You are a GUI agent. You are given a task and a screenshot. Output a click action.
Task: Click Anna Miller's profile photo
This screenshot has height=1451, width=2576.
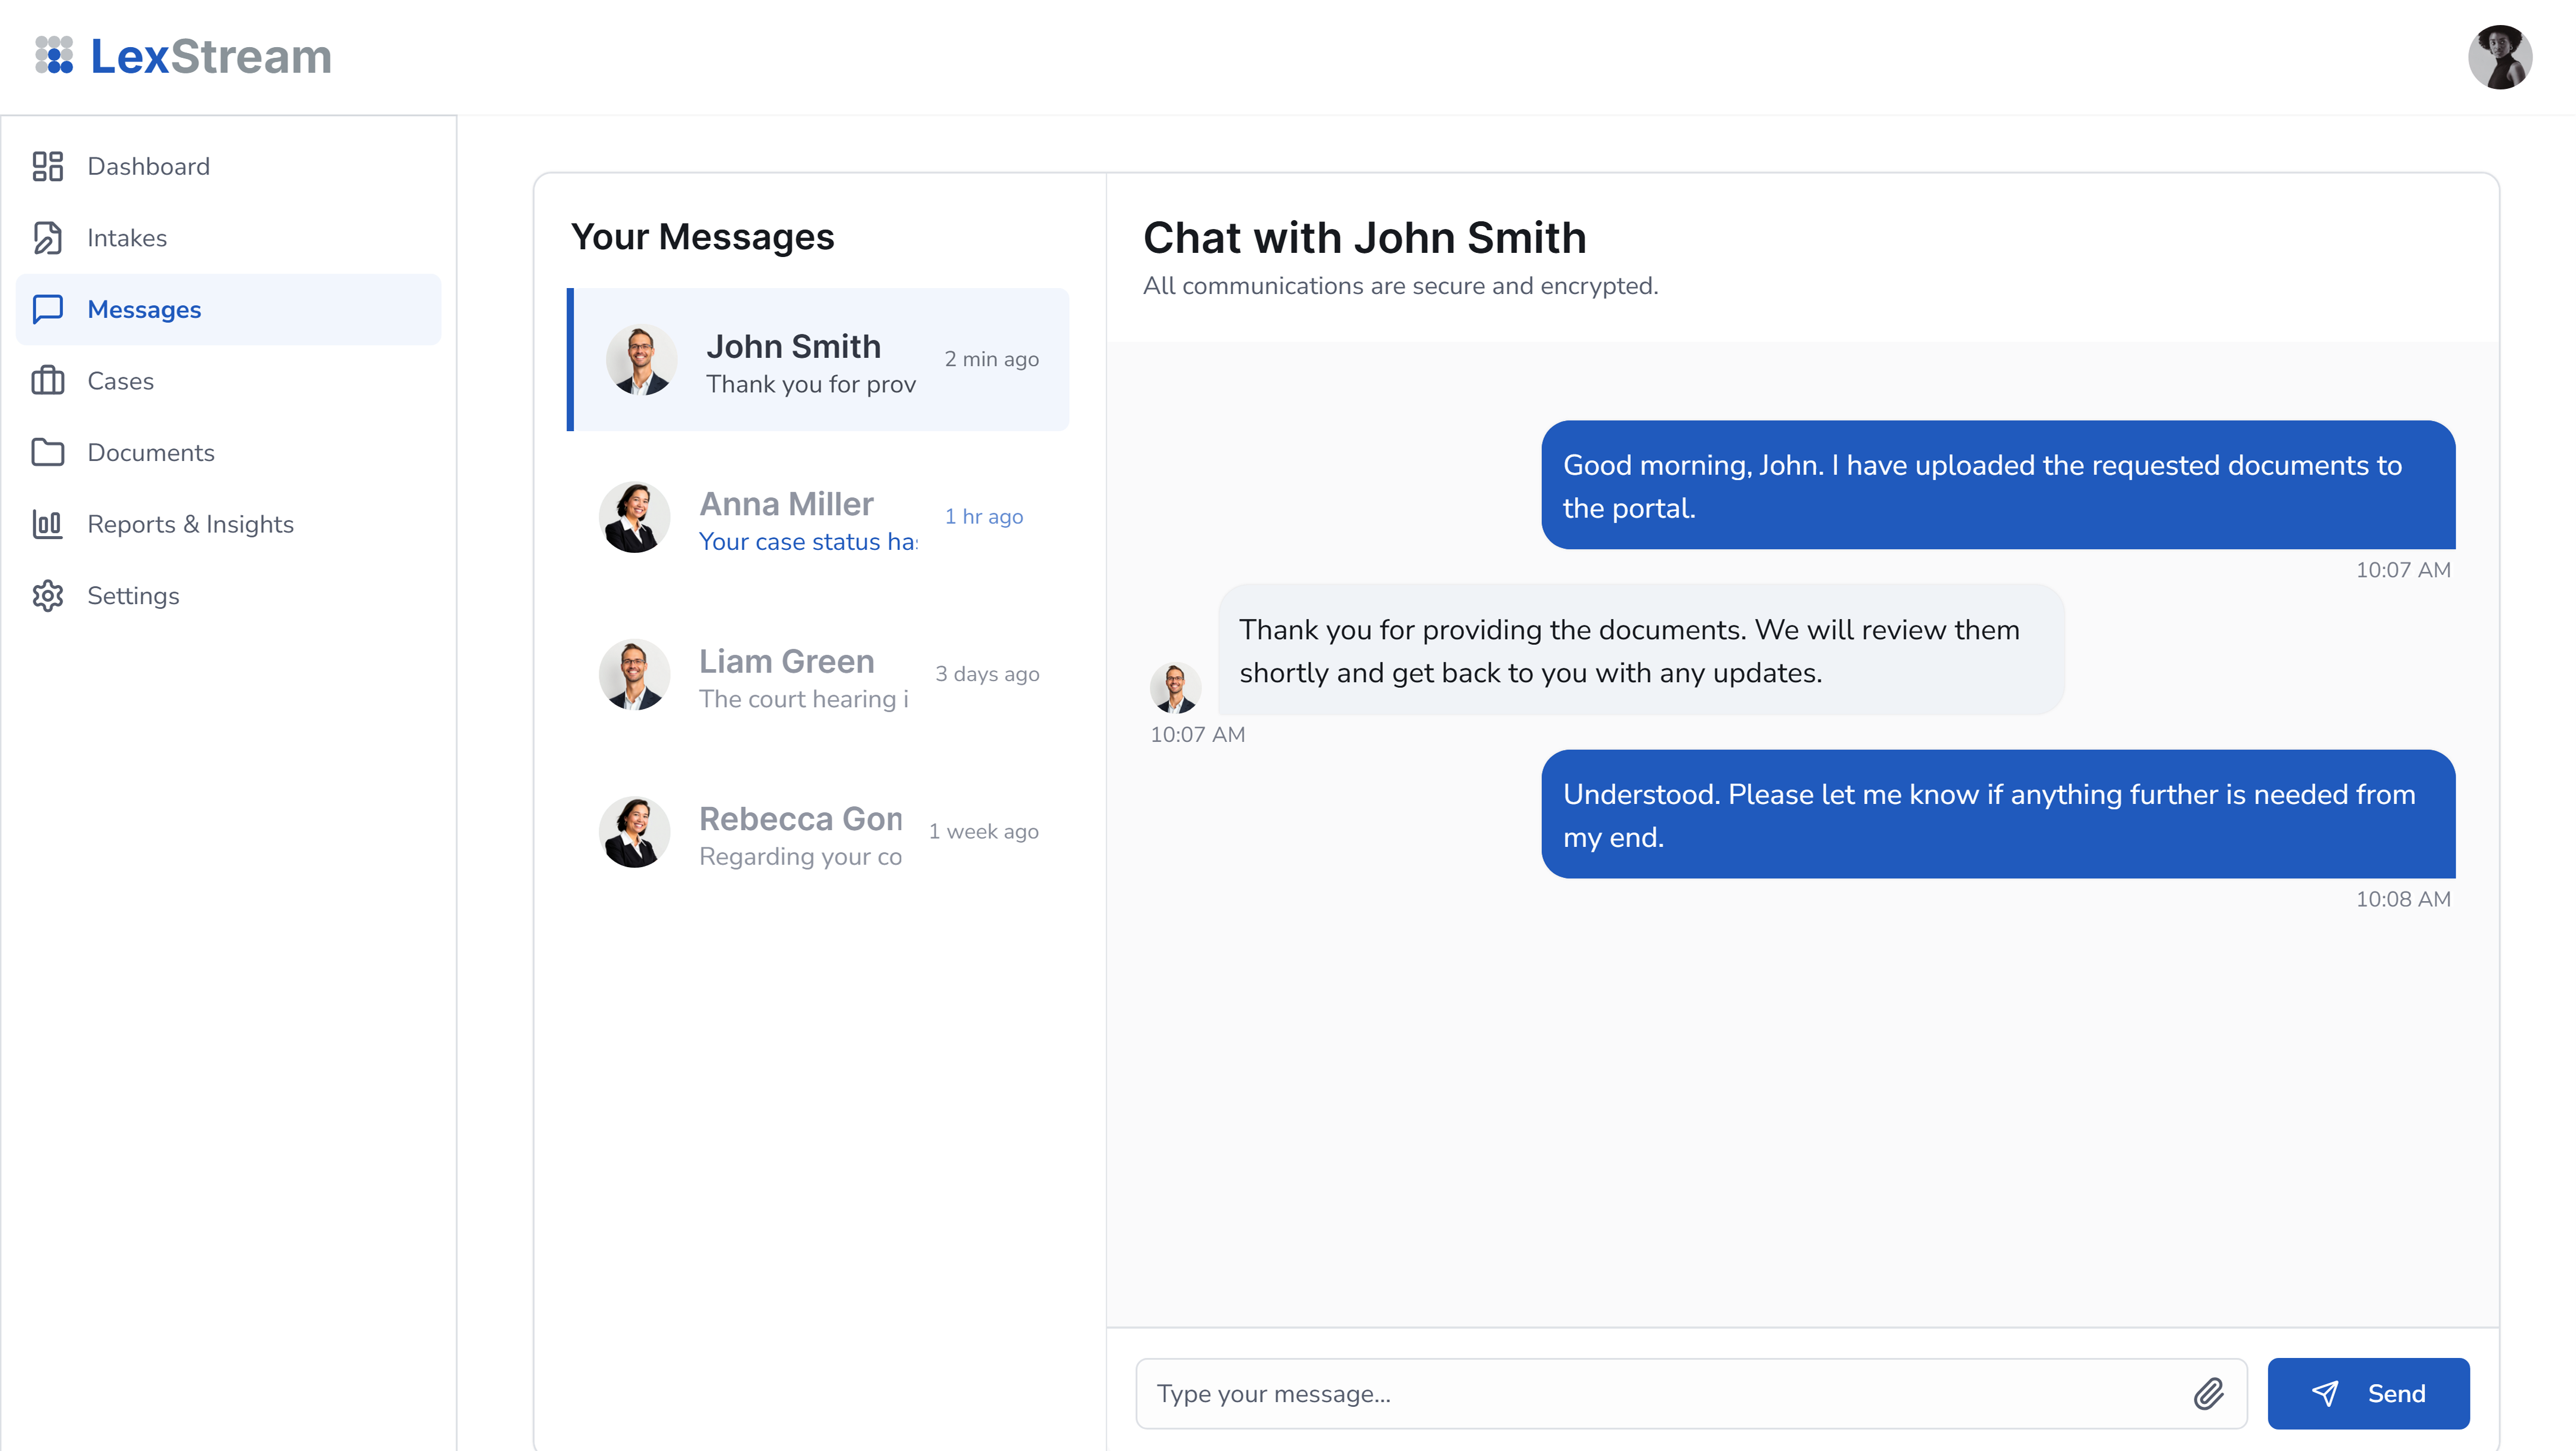(x=634, y=517)
